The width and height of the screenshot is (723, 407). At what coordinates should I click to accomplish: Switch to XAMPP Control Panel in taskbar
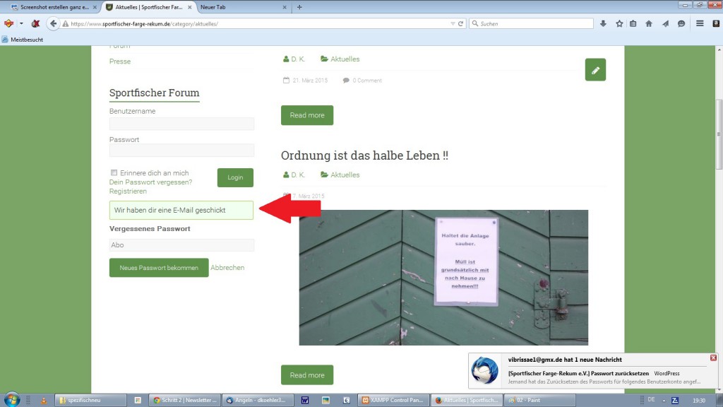tap(394, 400)
